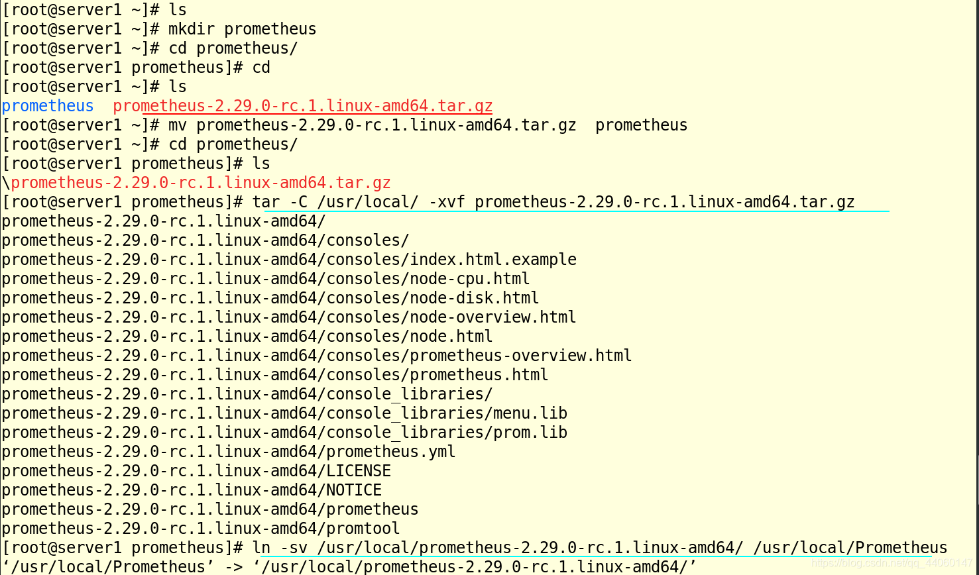Click the blue 'prometheus' directory name
The image size is (979, 575).
click(48, 106)
